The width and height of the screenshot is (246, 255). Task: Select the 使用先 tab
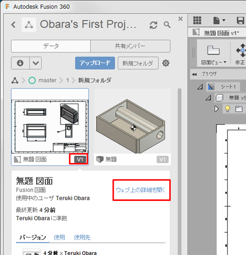82,237
